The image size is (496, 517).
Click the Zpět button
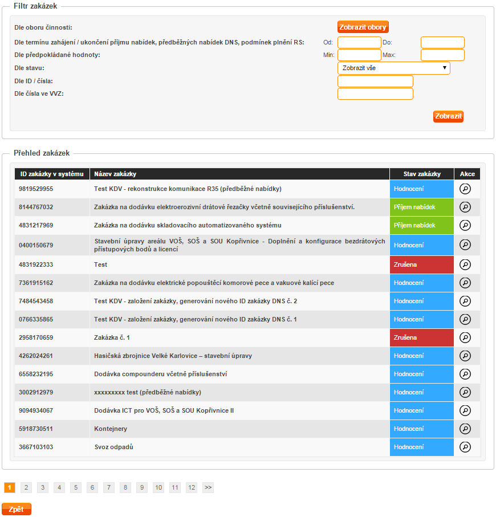[16, 509]
